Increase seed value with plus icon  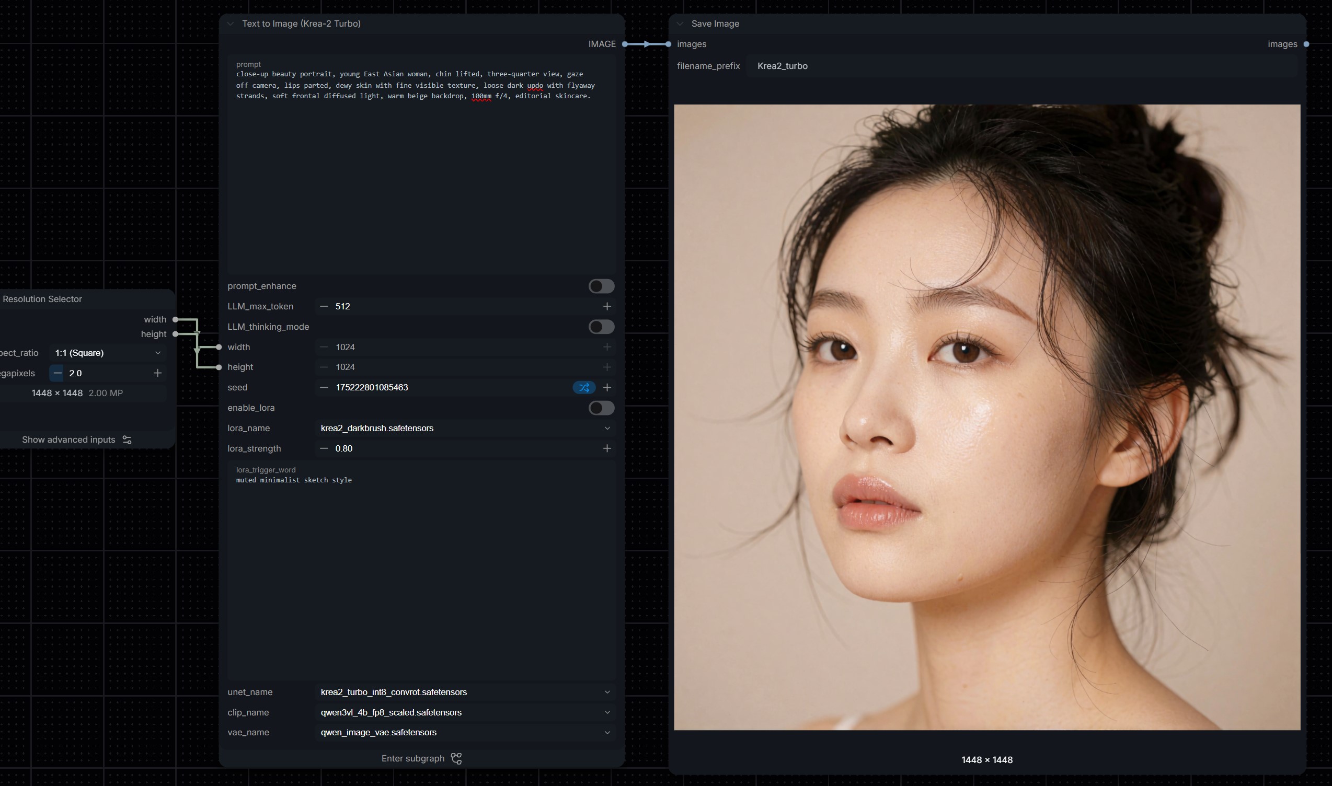(607, 388)
